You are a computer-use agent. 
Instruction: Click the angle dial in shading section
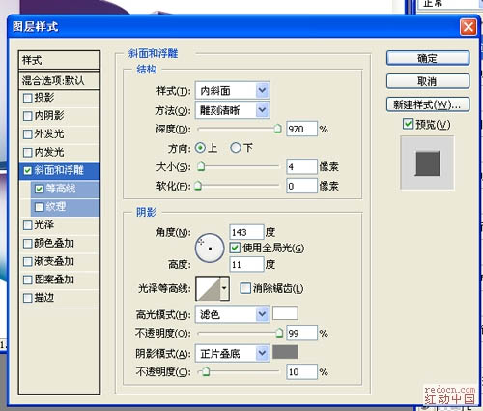tap(210, 248)
